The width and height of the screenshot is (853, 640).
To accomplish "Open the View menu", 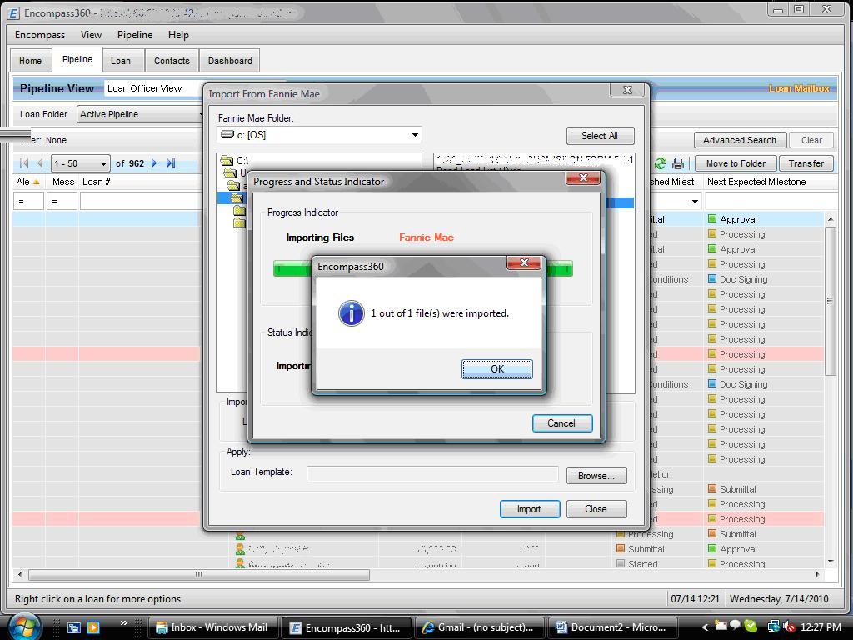I will point(92,35).
